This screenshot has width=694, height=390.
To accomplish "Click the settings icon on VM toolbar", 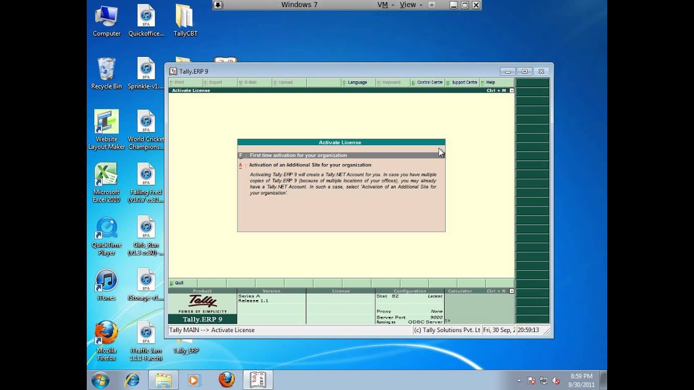I will point(432,5).
